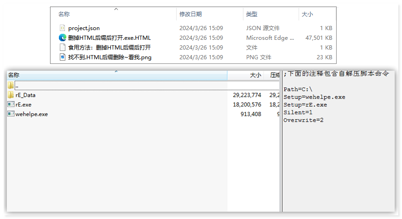This screenshot has height=219, width=402.
Task: Sort explorer by 大小 column header
Action: pyautogui.click(x=307, y=14)
